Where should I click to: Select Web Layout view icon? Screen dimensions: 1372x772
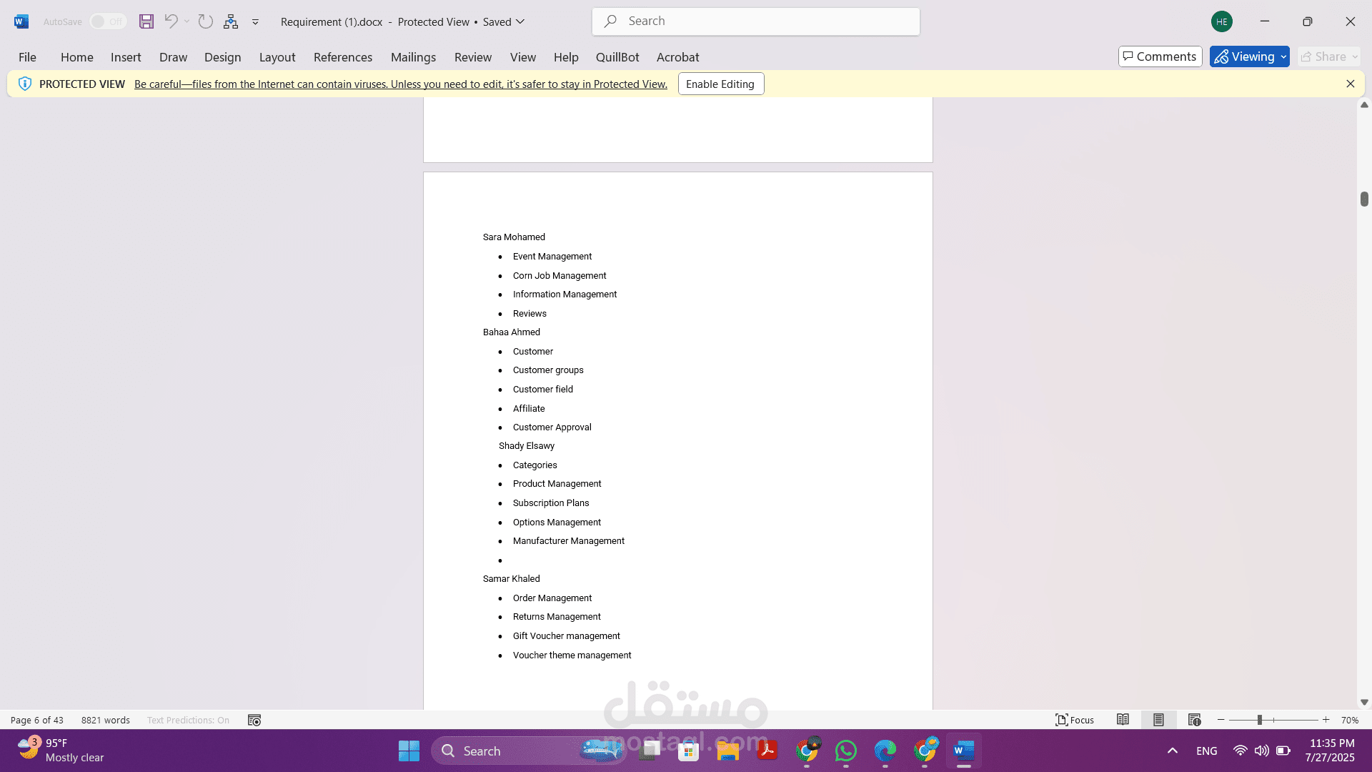click(1194, 720)
